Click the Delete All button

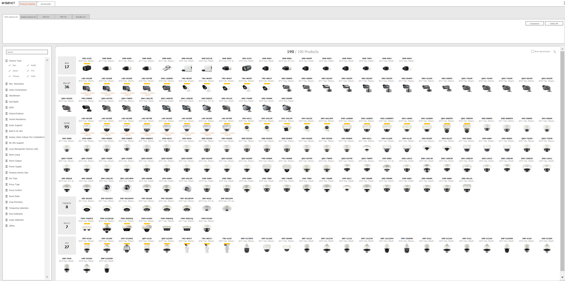pos(554,23)
